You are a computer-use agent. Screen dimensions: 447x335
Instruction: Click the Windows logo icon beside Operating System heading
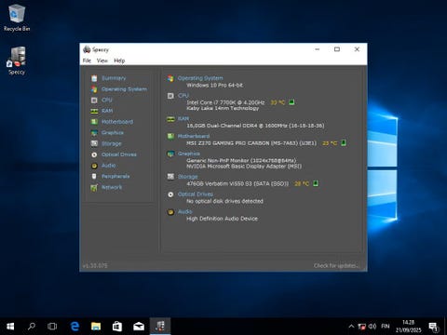click(170, 78)
